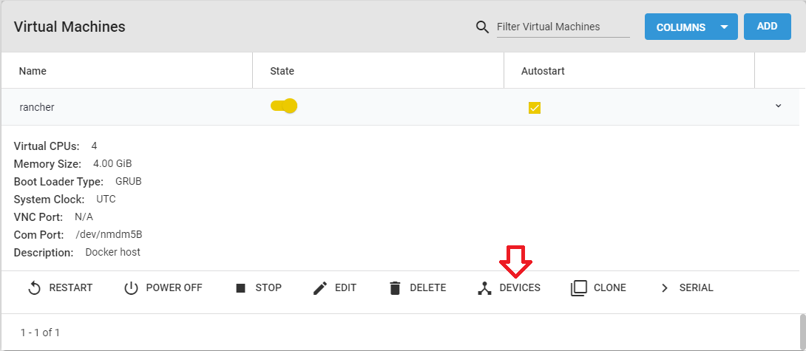Click the Edit pencil icon
Viewport: 806px width, 351px height.
tap(319, 288)
